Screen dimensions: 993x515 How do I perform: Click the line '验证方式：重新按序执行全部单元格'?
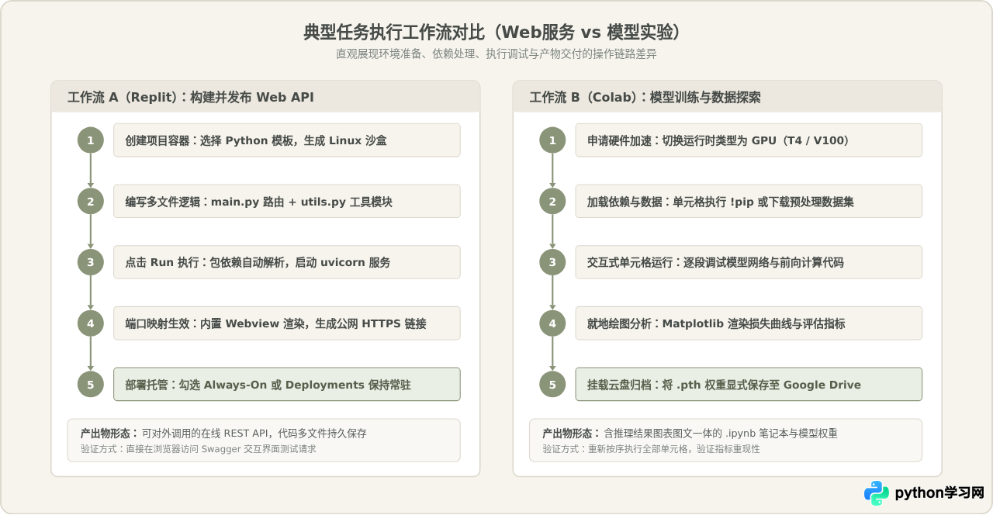651,448
